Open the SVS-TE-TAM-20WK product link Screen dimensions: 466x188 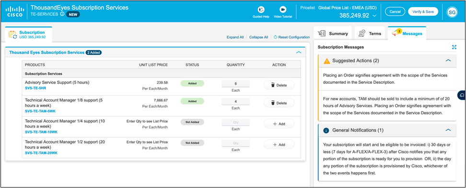point(41,153)
